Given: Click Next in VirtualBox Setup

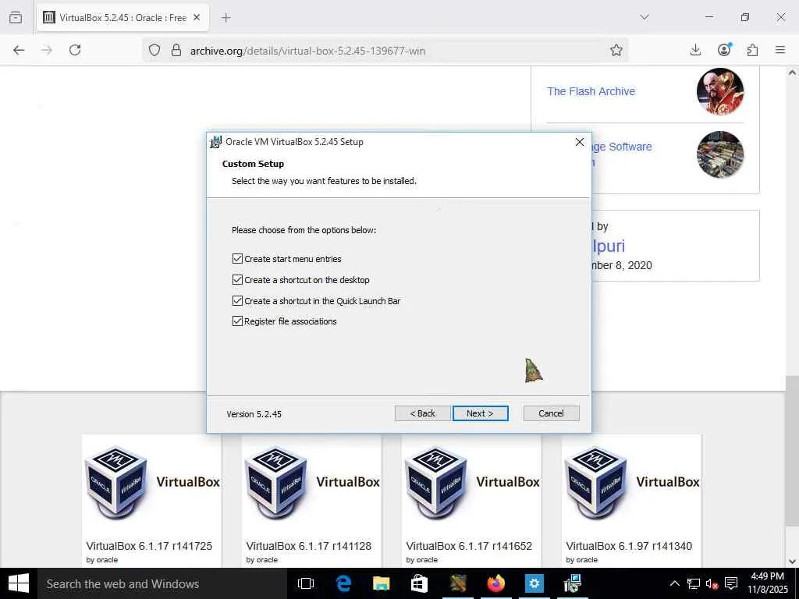Looking at the screenshot, I should coord(480,413).
